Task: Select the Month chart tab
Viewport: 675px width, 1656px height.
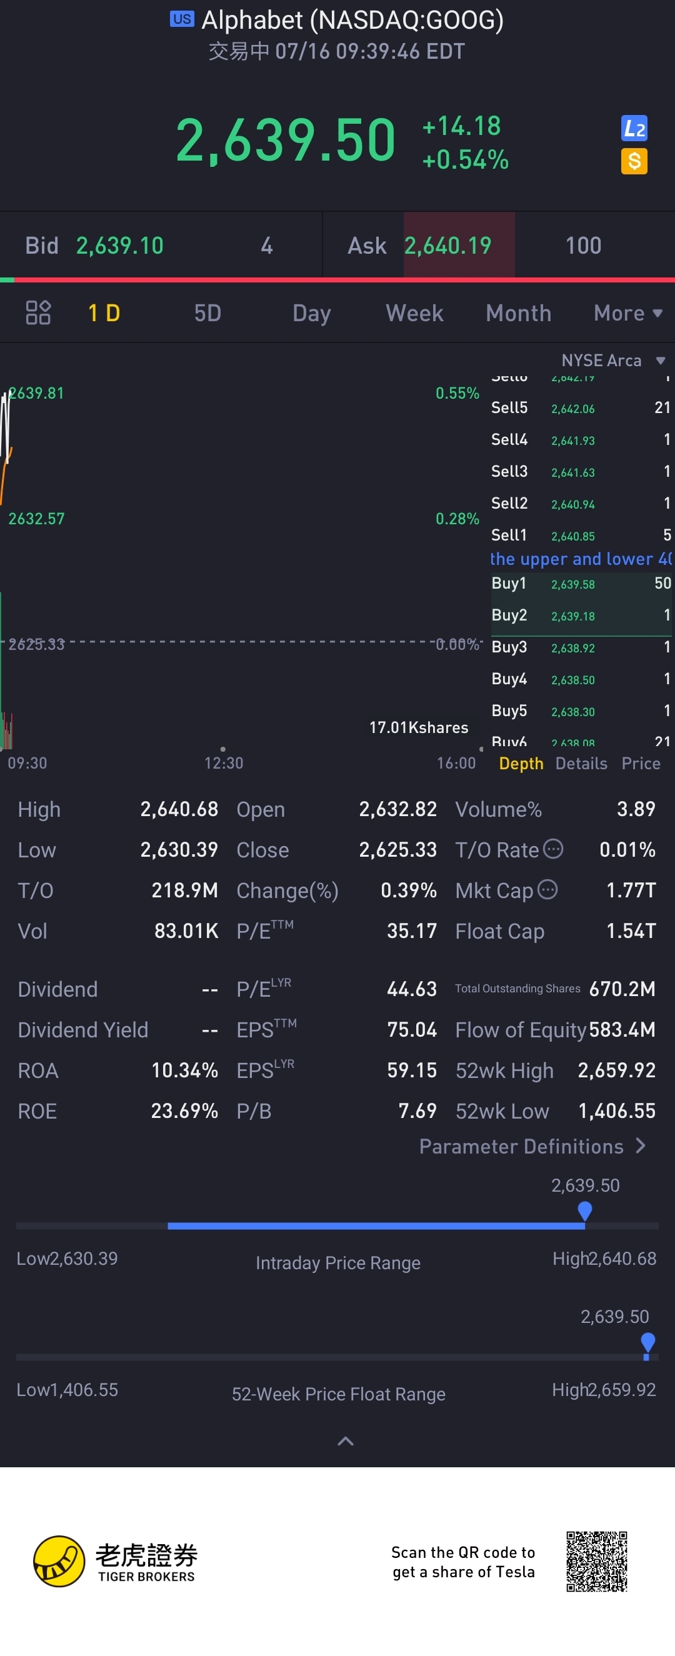Action: point(518,313)
